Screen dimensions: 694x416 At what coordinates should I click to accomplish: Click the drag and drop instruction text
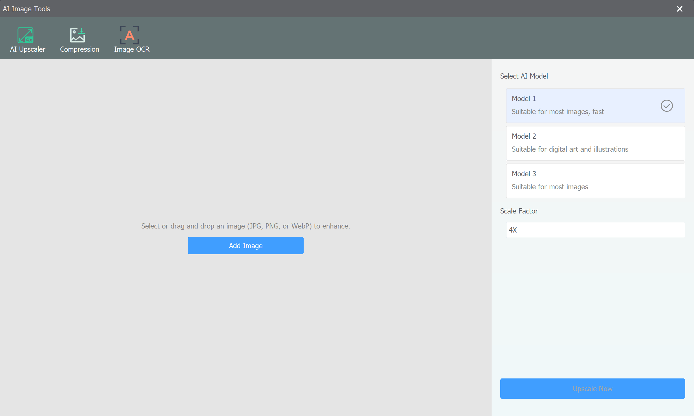[x=246, y=226]
